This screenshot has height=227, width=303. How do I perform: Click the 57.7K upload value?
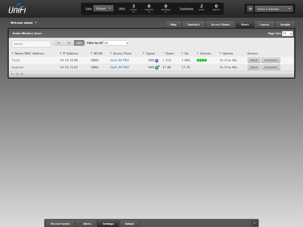186,67
